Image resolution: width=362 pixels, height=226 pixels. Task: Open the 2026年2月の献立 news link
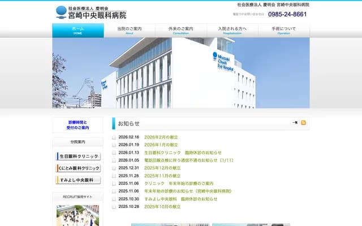coord(161,137)
